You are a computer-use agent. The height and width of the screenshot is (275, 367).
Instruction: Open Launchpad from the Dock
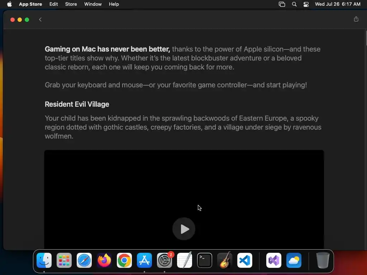click(64, 260)
